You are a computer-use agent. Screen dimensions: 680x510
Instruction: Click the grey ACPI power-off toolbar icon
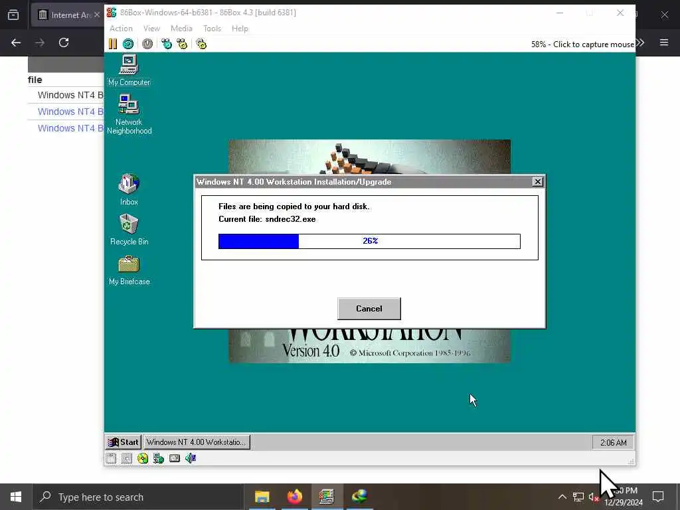tap(147, 44)
